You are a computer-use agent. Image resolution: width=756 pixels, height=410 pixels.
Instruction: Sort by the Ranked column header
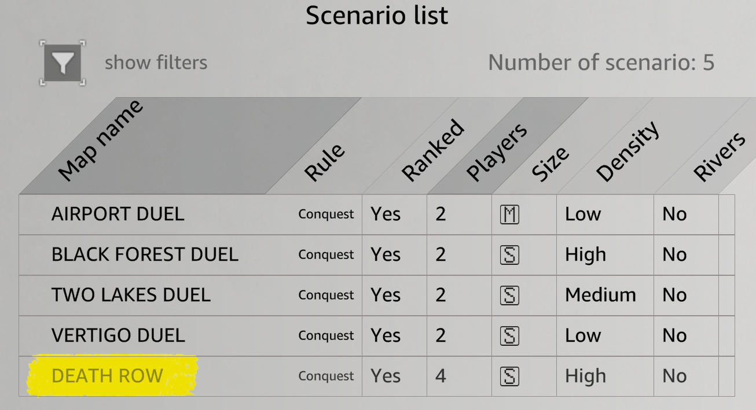pyautogui.click(x=433, y=150)
